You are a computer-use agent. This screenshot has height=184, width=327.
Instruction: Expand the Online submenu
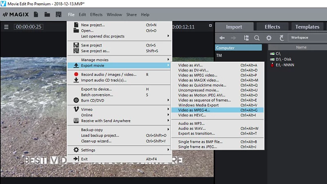(120, 115)
